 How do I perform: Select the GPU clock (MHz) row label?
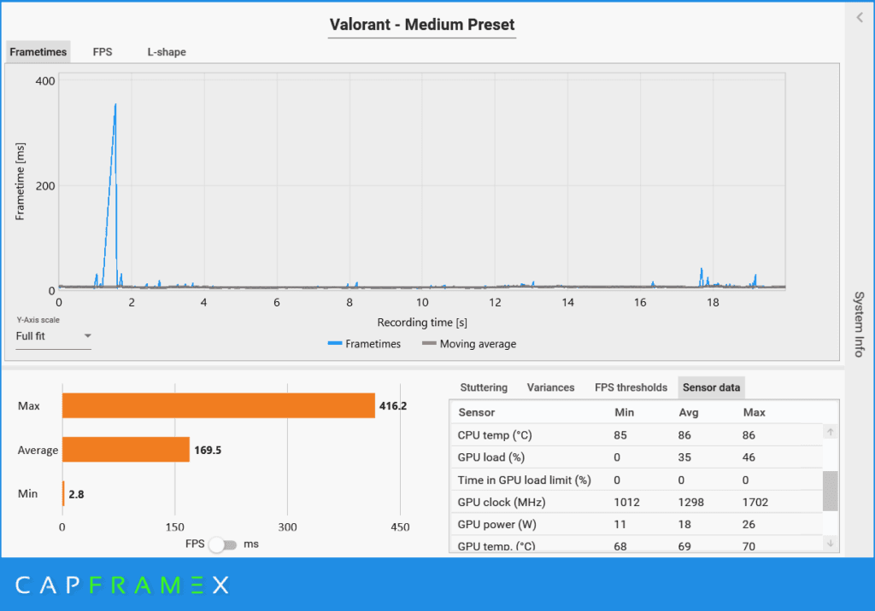pyautogui.click(x=501, y=502)
